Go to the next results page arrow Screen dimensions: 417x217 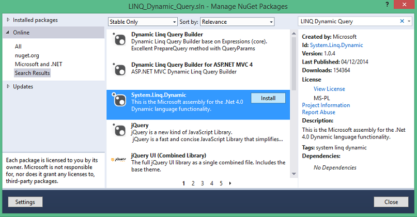[230, 183]
